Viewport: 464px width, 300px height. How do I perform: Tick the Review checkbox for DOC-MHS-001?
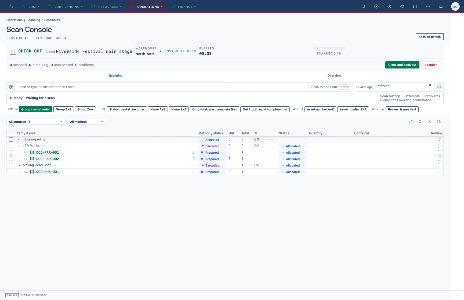coord(440,172)
